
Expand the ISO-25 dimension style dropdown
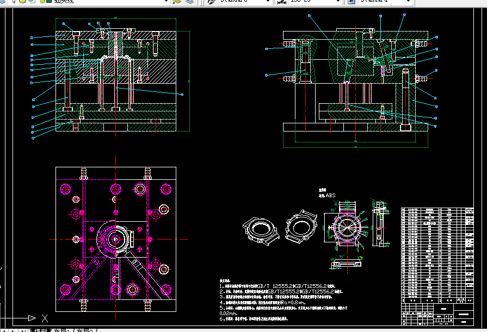pos(337,2)
